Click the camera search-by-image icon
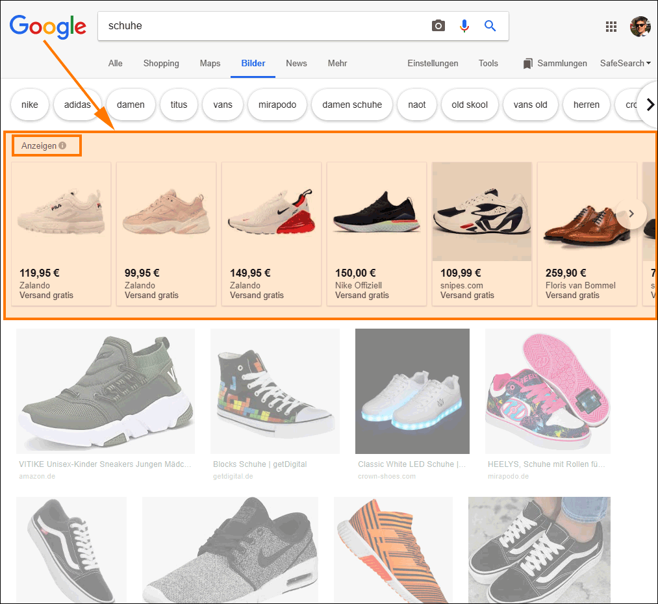 click(438, 25)
